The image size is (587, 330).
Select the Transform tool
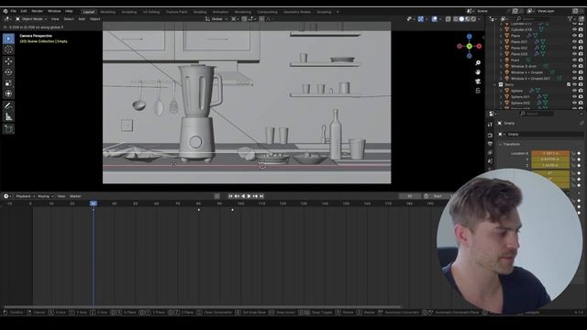click(8, 93)
